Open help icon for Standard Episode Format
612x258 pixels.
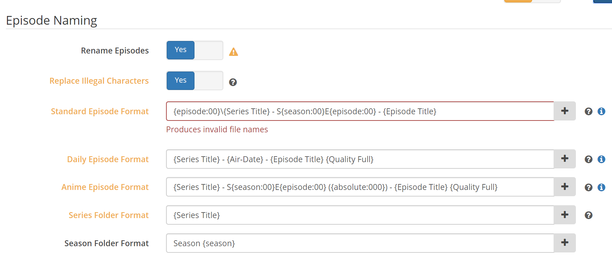[588, 111]
